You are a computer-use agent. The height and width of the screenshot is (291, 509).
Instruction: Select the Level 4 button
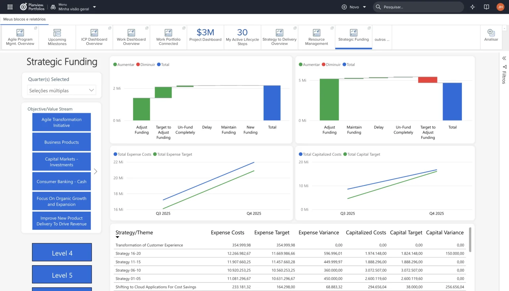[62, 253]
